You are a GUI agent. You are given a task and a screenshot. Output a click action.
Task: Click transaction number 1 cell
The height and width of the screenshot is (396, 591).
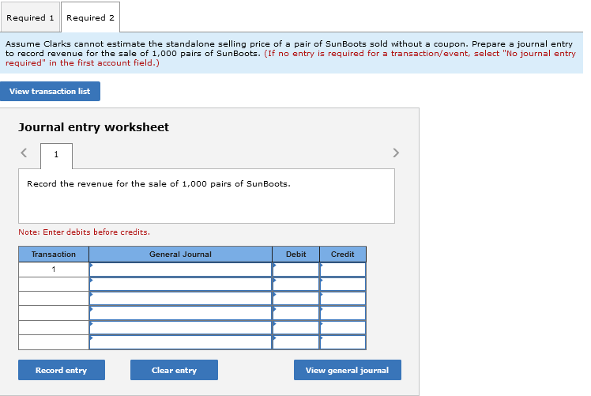click(54, 270)
